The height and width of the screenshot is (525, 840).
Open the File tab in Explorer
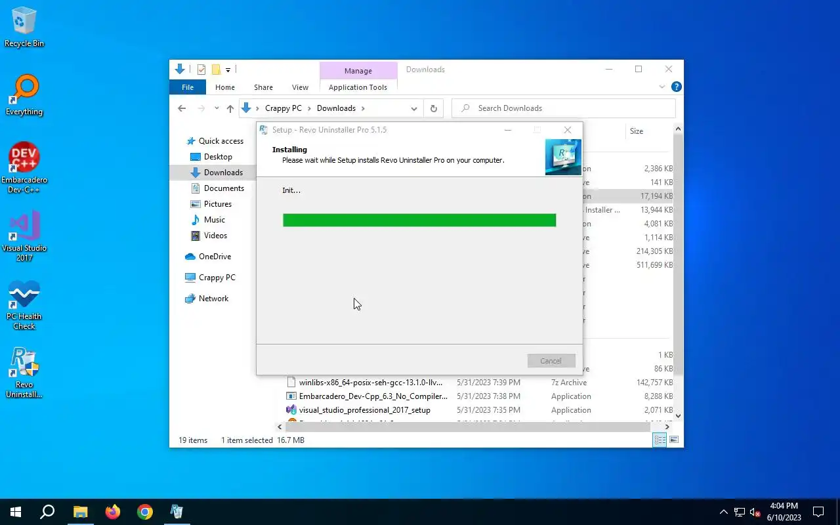(x=188, y=87)
